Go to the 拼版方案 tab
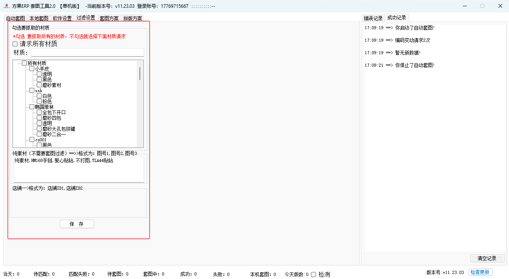 [x=132, y=18]
